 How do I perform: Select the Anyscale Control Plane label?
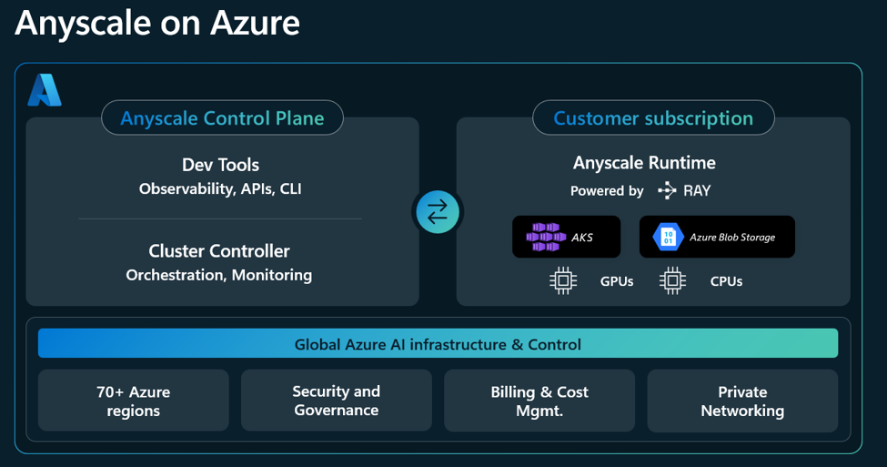222,117
